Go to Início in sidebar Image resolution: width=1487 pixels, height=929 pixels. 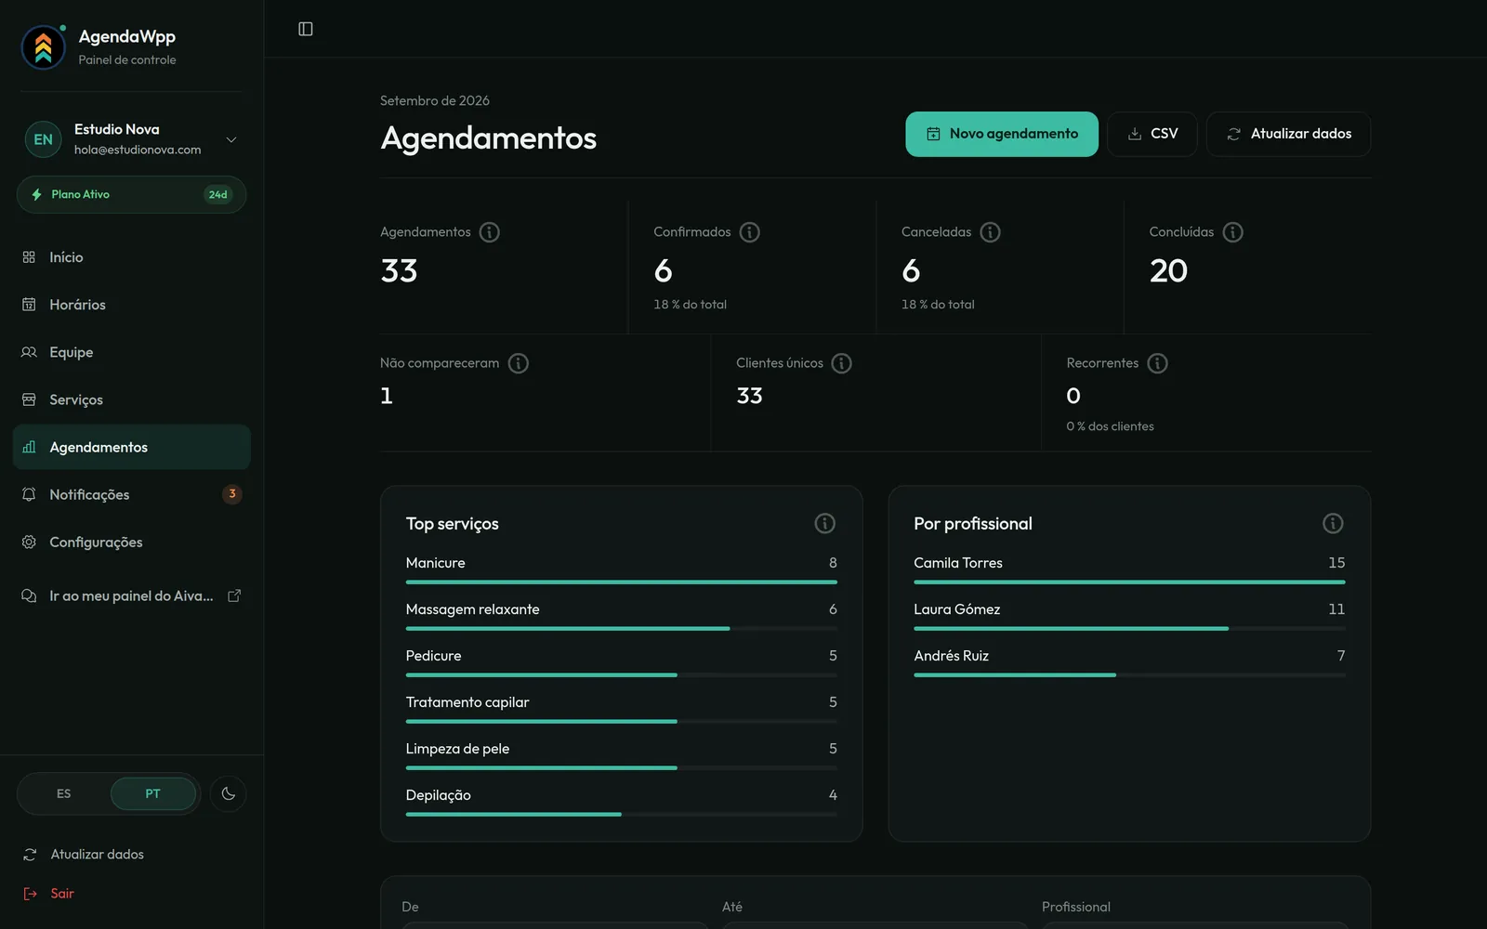(x=132, y=257)
